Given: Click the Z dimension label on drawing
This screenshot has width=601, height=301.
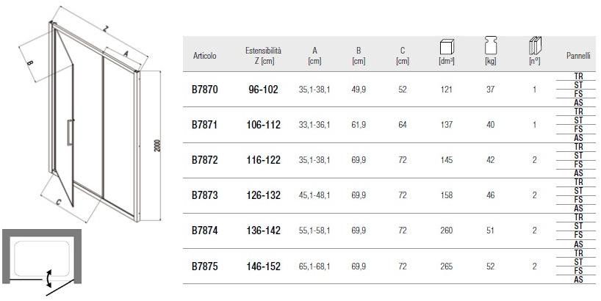Looking at the screenshot, I should (105, 29).
